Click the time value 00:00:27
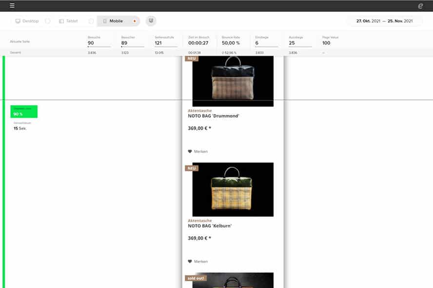433x288 pixels. (198, 43)
